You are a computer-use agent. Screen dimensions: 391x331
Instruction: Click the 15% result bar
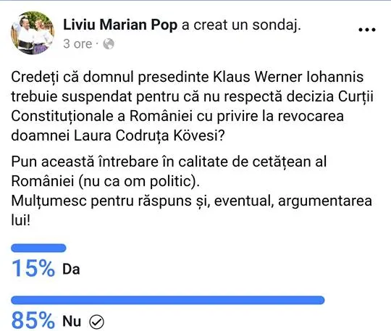click(38, 248)
